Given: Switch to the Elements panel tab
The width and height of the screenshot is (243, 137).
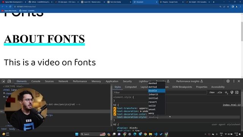Looking at the screenshot, I should tap(22, 81).
